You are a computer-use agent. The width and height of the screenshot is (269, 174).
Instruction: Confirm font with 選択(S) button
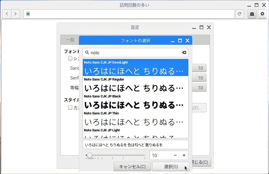coord(171,166)
